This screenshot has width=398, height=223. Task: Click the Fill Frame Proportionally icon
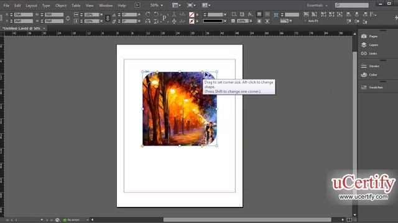coord(307,14)
